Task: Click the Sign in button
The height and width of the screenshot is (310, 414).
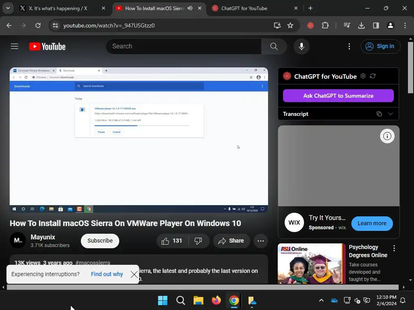Action: (x=380, y=46)
